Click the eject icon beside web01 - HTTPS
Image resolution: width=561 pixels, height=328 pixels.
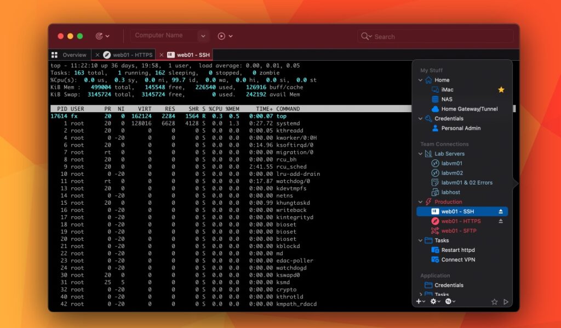(x=500, y=221)
